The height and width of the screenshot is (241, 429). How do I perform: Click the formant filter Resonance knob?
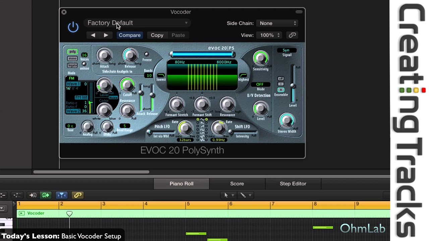(x=228, y=104)
